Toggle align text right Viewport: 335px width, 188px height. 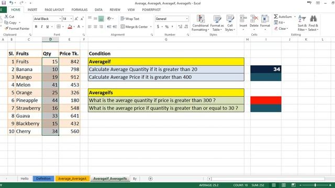[x=101, y=27]
